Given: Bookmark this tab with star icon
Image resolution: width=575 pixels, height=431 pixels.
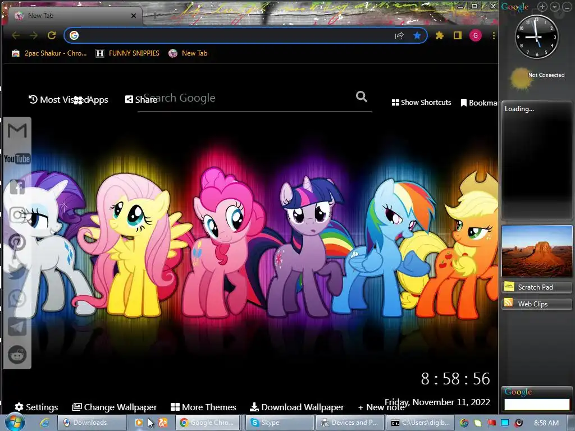Looking at the screenshot, I should point(417,35).
